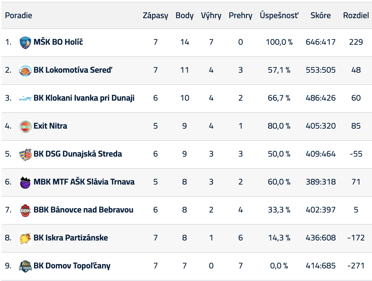This screenshot has width=372, height=281.
Task: Click the Poradie column header
Action: click(19, 15)
